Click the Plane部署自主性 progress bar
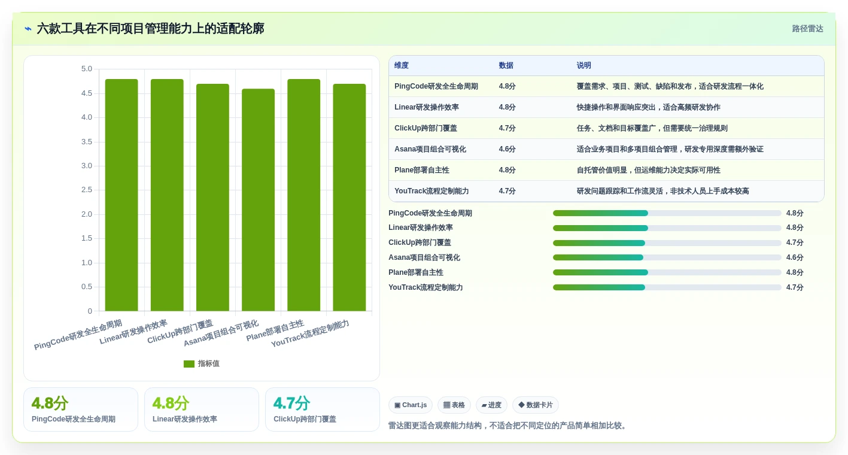 tap(667, 272)
